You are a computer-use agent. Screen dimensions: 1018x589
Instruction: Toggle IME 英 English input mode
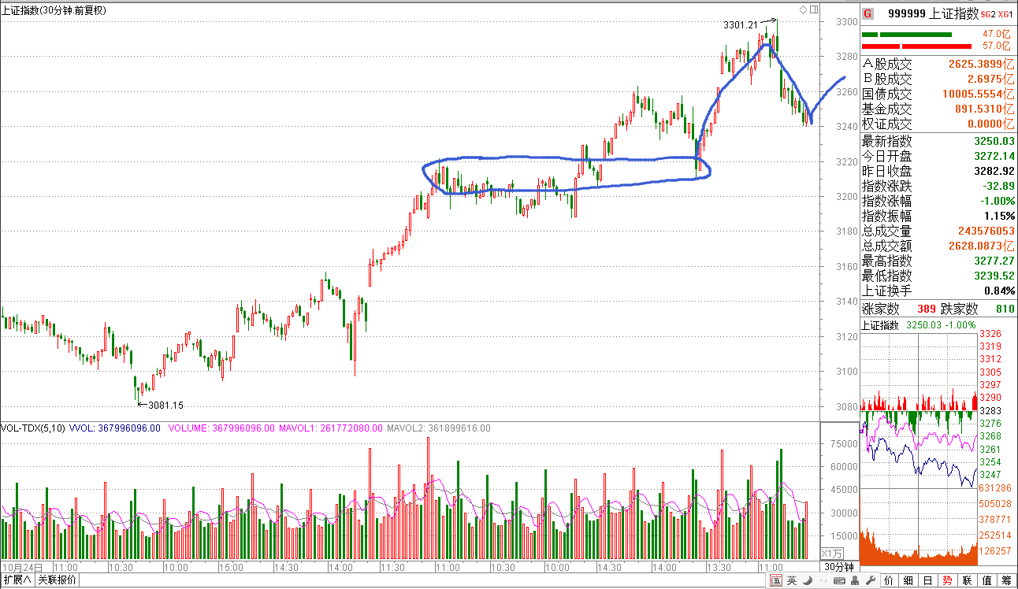[x=790, y=581]
